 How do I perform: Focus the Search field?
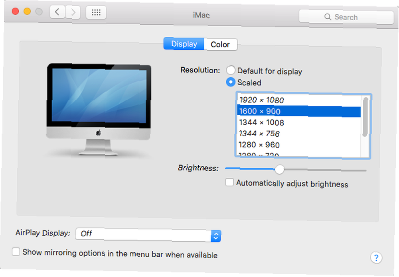pos(346,17)
